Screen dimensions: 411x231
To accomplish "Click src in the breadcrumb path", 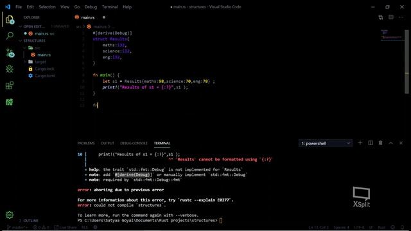I will [x=78, y=26].
